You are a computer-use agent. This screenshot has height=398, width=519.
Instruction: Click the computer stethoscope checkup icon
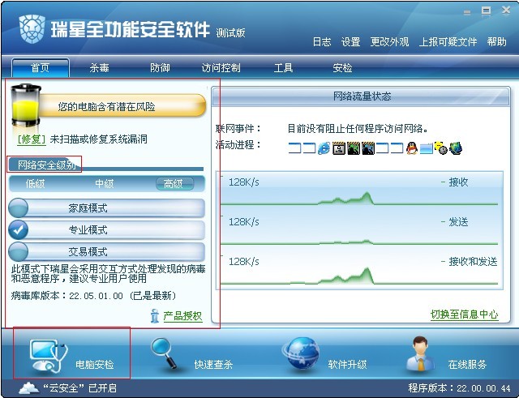pos(48,355)
